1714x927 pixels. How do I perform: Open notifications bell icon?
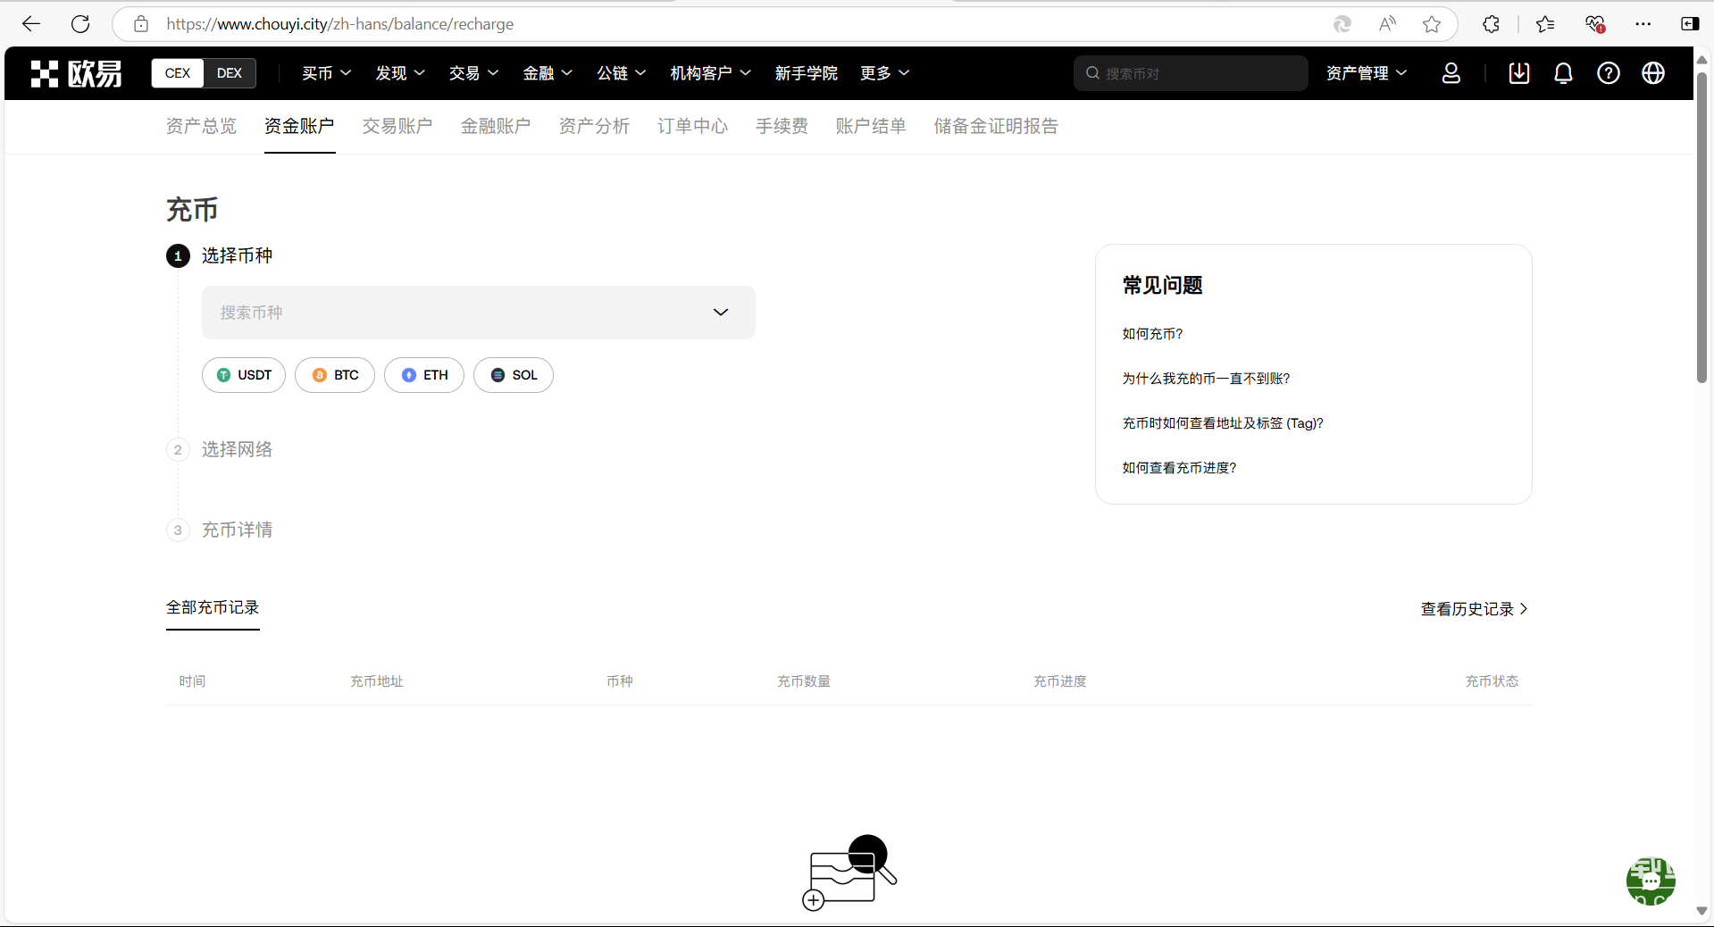pyautogui.click(x=1563, y=73)
